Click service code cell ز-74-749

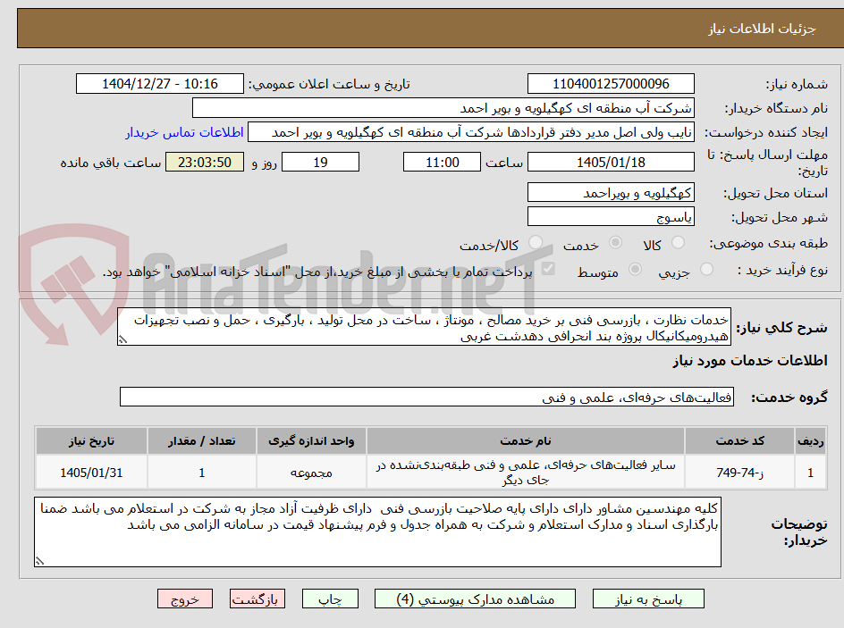[x=739, y=472]
